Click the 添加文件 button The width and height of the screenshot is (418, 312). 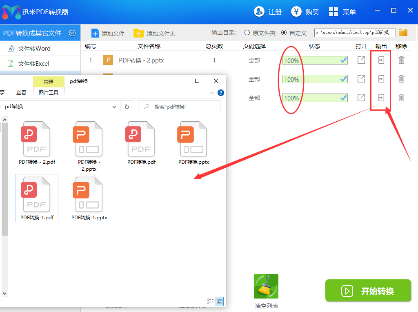[x=108, y=33]
